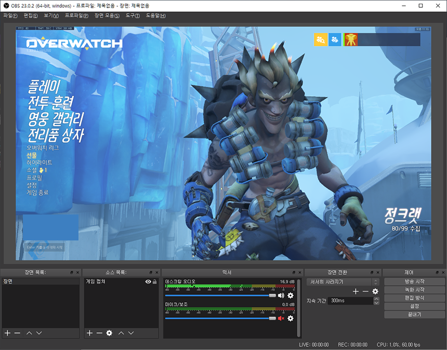Float the 소스 목록 dock panel
447x350 pixels.
(x=151, y=273)
